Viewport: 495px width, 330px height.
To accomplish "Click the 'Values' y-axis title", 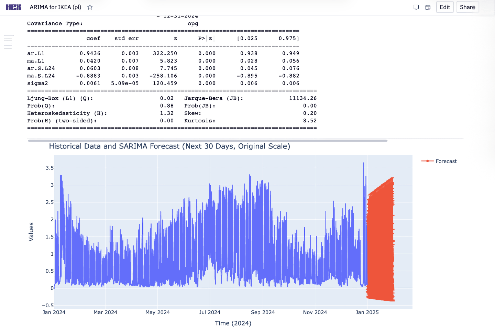I will (31, 232).
